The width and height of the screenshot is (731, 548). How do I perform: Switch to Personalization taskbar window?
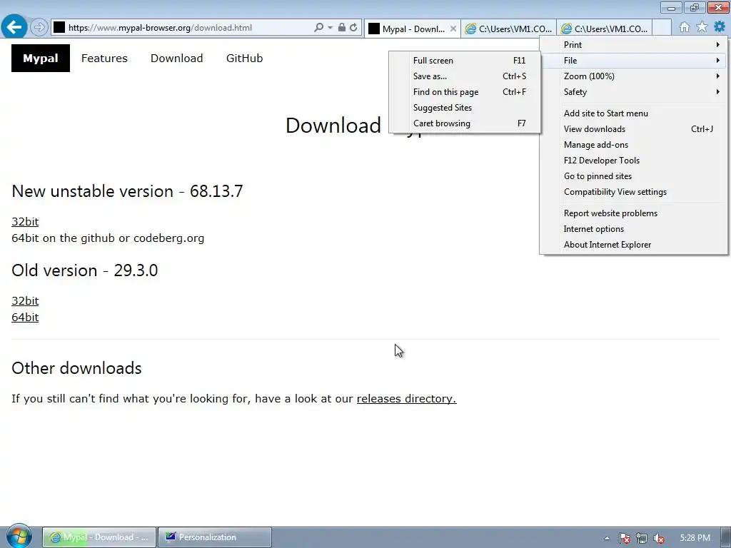coord(215,537)
